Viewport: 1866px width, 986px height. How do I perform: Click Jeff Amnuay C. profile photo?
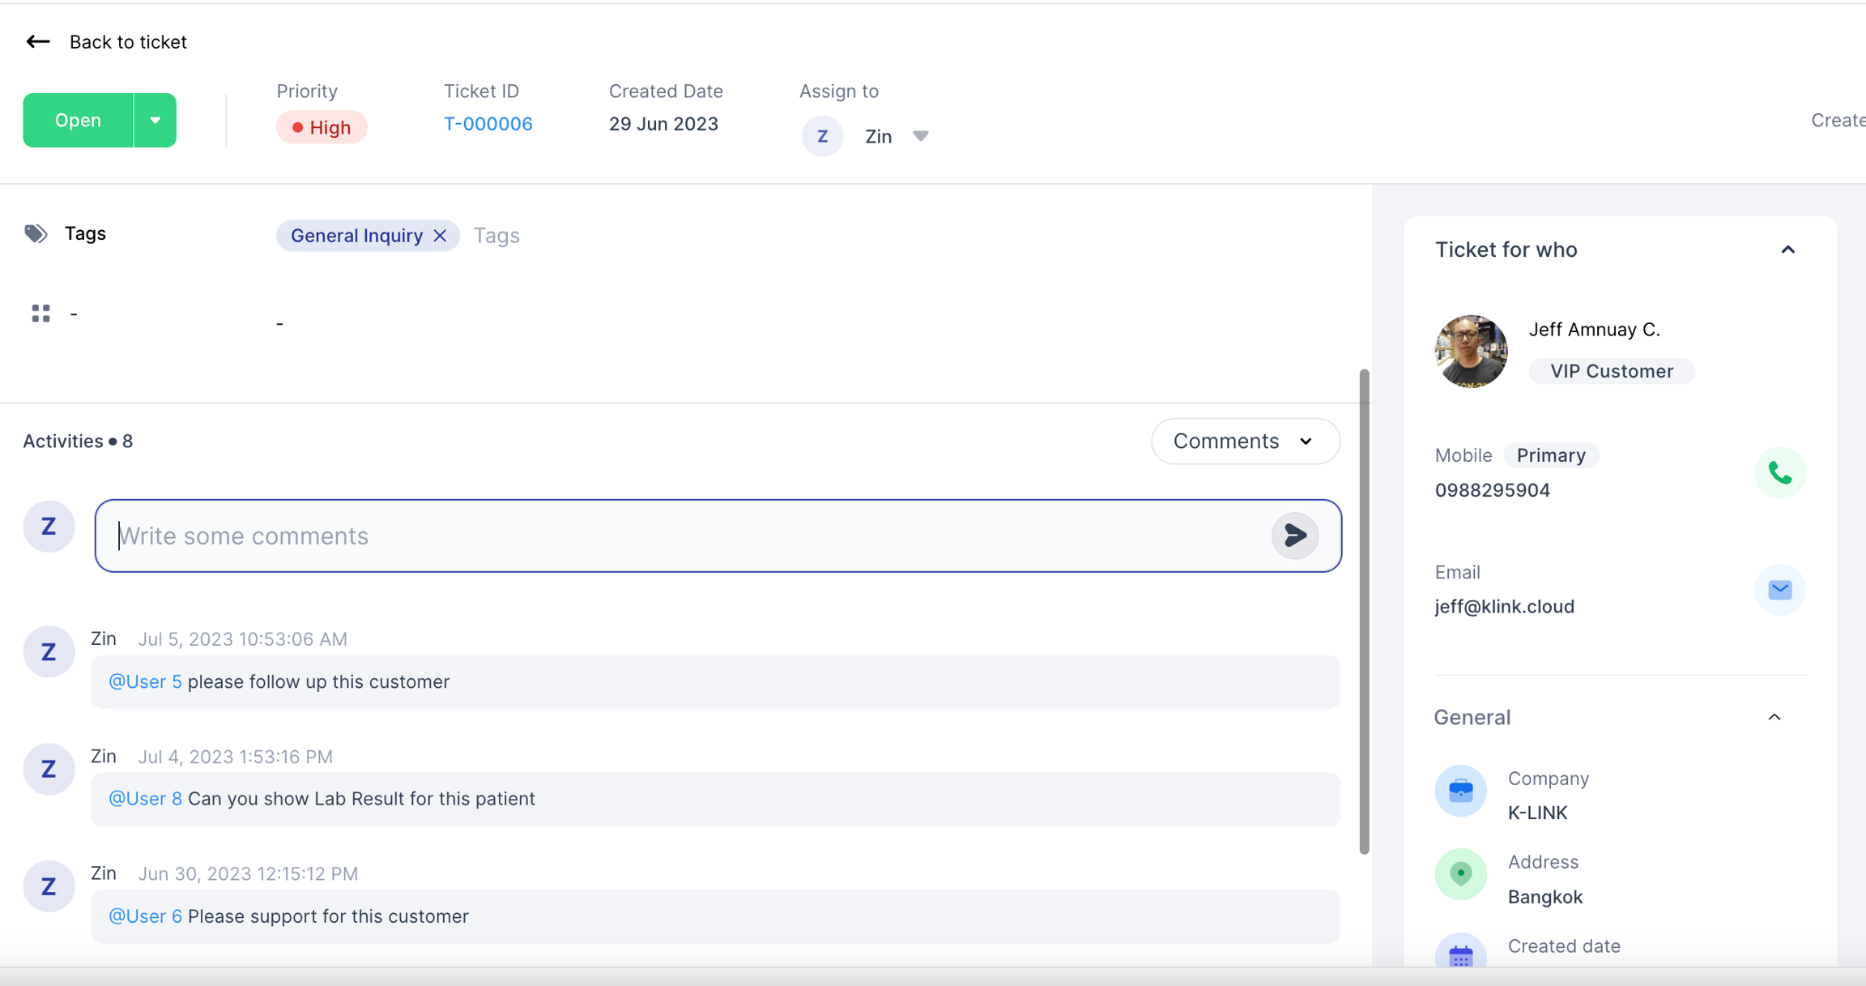coord(1471,351)
